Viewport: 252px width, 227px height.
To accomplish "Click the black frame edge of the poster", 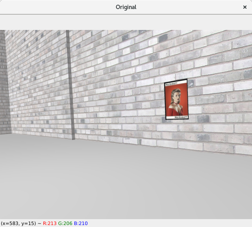I will point(188,99).
